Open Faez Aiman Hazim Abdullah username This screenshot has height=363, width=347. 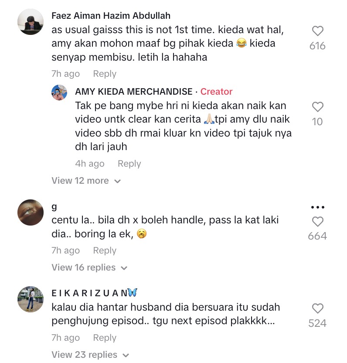click(x=111, y=16)
